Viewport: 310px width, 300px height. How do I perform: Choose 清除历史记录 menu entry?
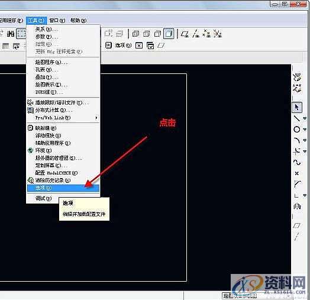63,180
